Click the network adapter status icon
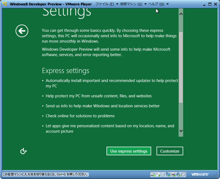This screenshot has height=179, width=220. 168,175
